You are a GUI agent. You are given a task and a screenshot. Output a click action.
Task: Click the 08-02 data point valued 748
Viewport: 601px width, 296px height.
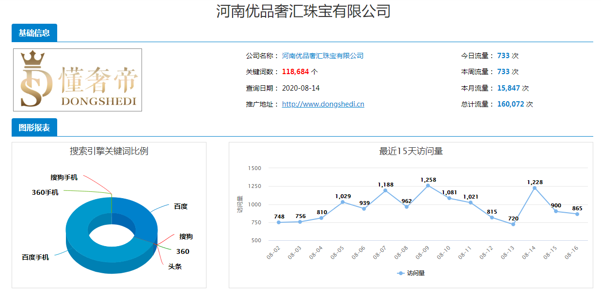(279, 222)
